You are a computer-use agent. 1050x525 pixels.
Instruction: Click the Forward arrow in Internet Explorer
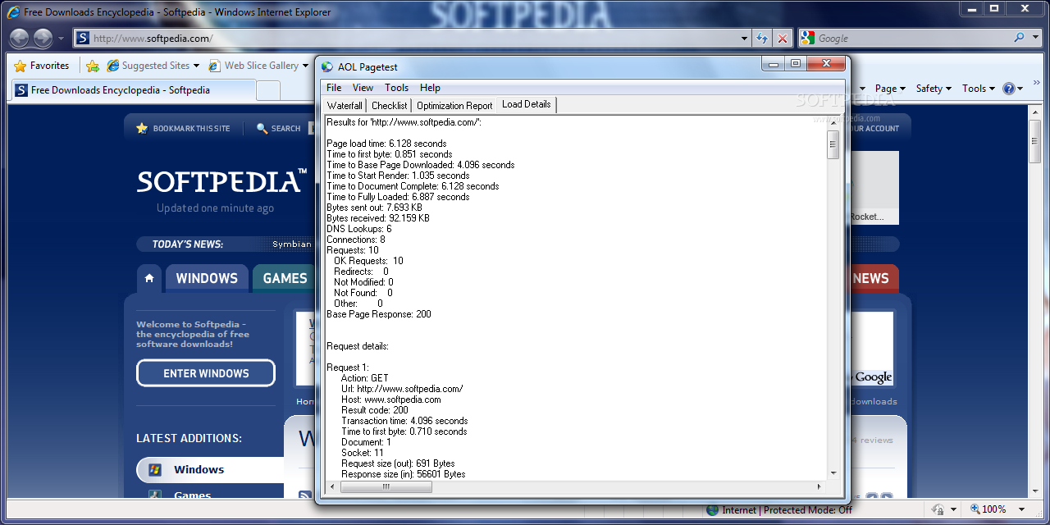43,38
